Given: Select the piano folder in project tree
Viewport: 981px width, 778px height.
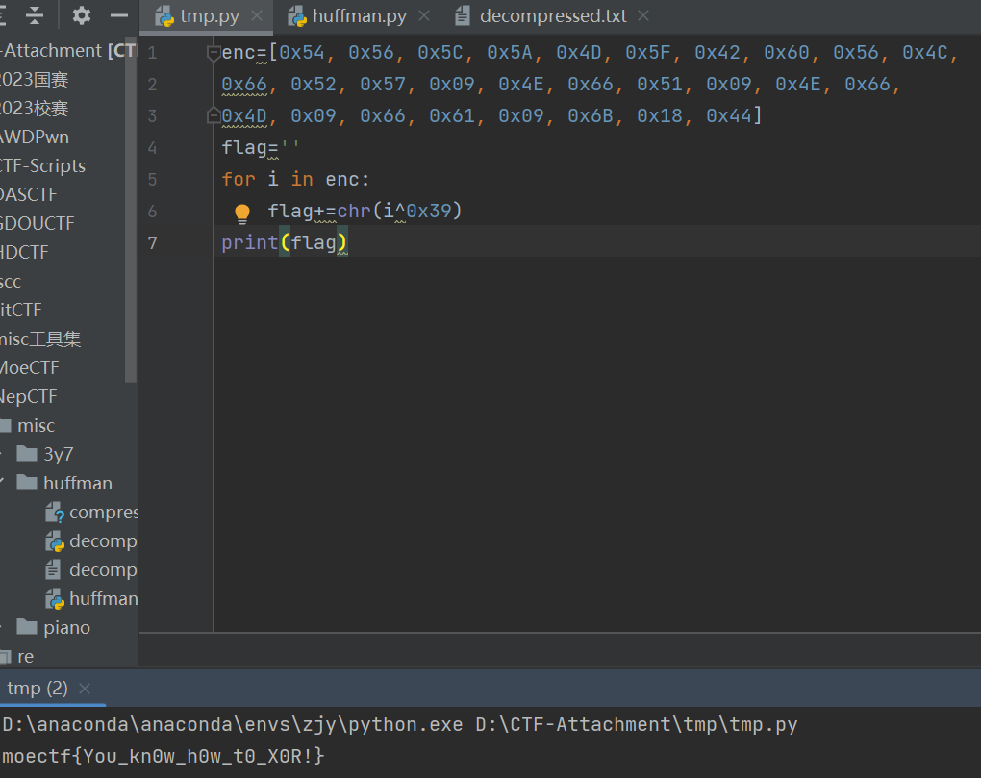Looking at the screenshot, I should tap(65, 627).
